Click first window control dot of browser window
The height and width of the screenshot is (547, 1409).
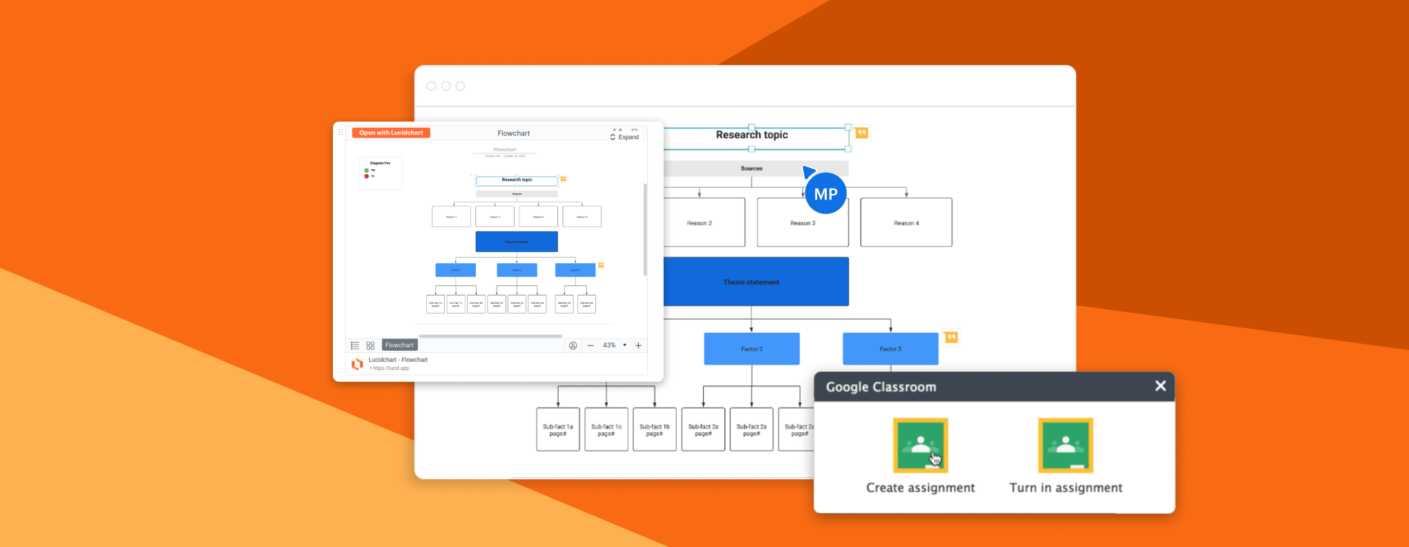432,86
